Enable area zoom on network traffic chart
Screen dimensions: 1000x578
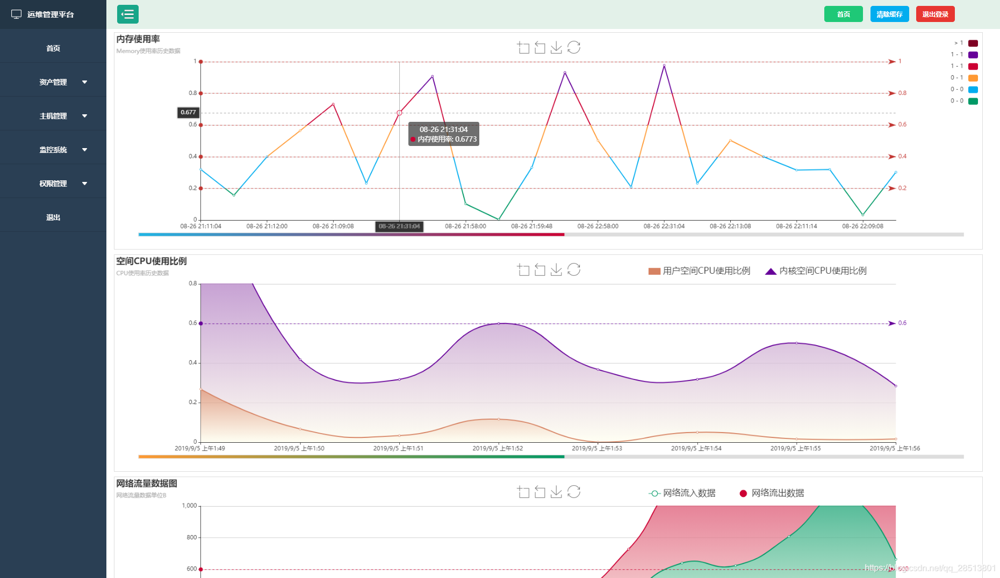pyautogui.click(x=523, y=492)
